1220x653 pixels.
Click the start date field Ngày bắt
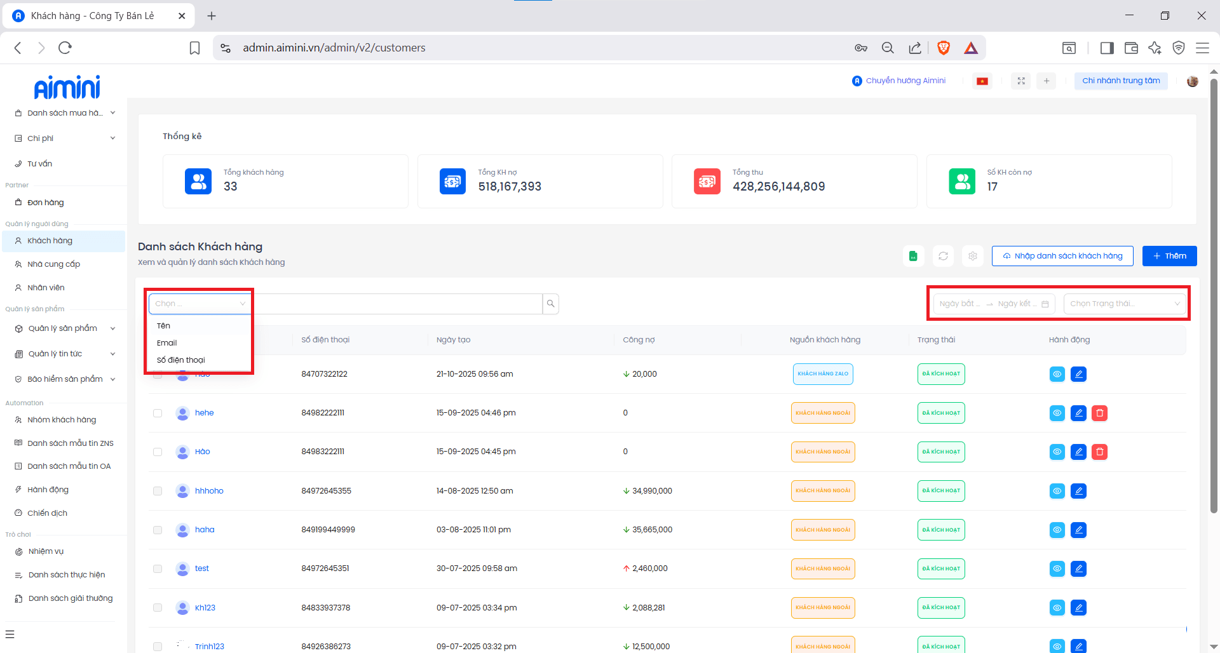pyautogui.click(x=959, y=304)
